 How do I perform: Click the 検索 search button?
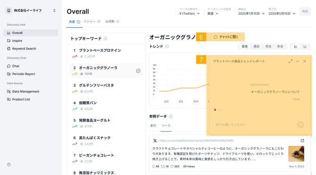click(305, 11)
